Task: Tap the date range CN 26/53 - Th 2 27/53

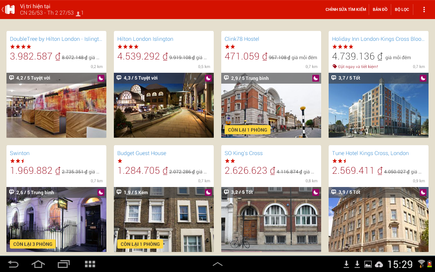Action: pos(47,13)
